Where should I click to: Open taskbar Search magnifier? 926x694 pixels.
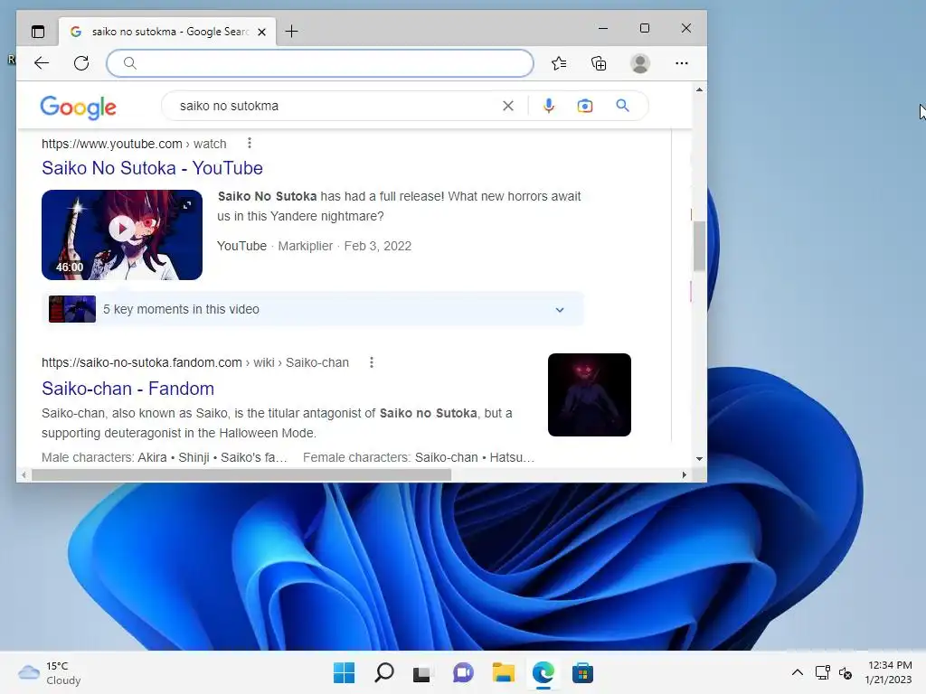[383, 672]
